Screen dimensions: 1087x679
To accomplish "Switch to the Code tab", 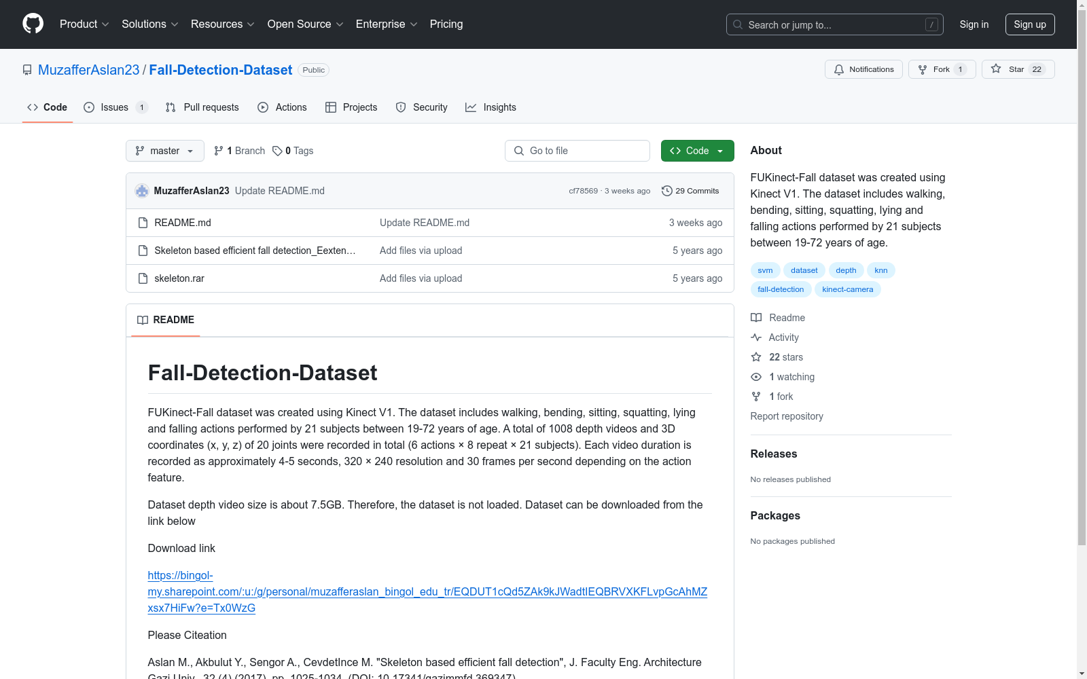I will pyautogui.click(x=48, y=107).
